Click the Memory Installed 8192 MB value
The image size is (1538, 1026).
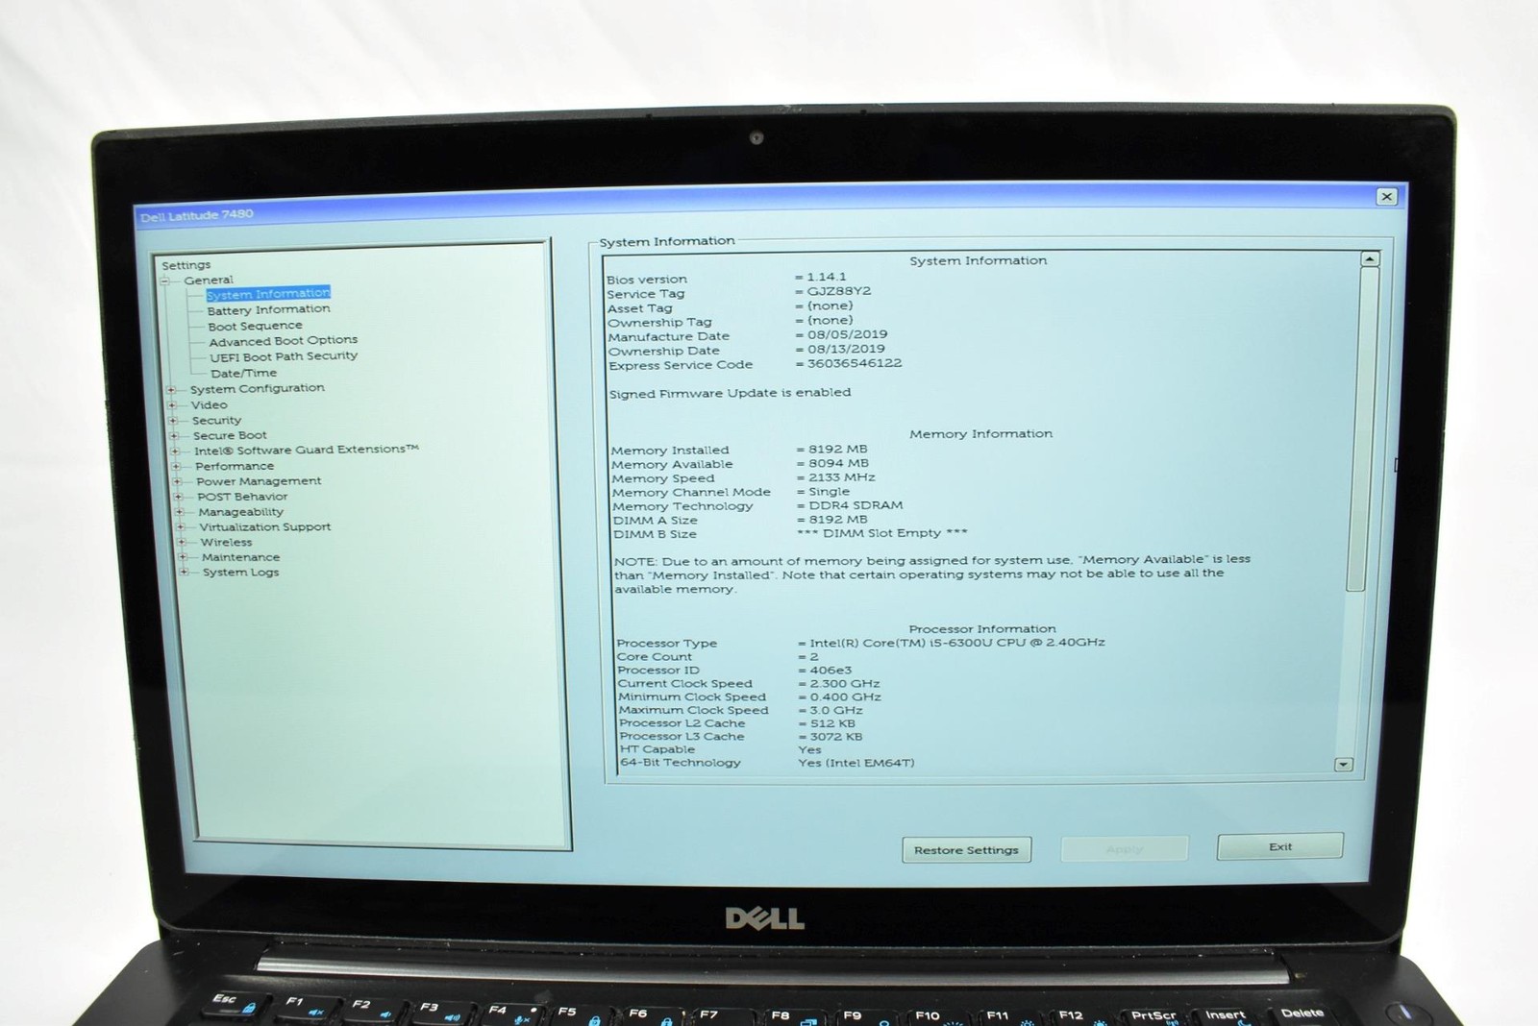click(837, 449)
